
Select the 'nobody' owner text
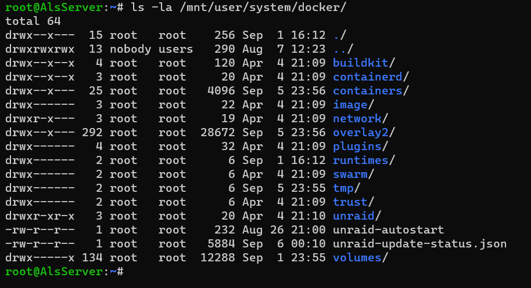130,49
